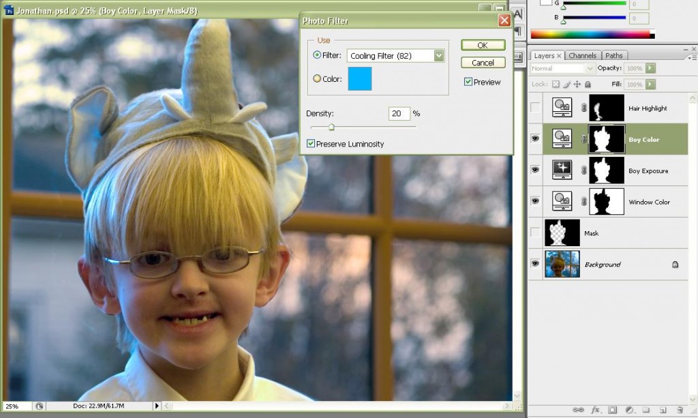Select the Background layer thumbnail
The height and width of the screenshot is (418, 698).
(x=562, y=263)
